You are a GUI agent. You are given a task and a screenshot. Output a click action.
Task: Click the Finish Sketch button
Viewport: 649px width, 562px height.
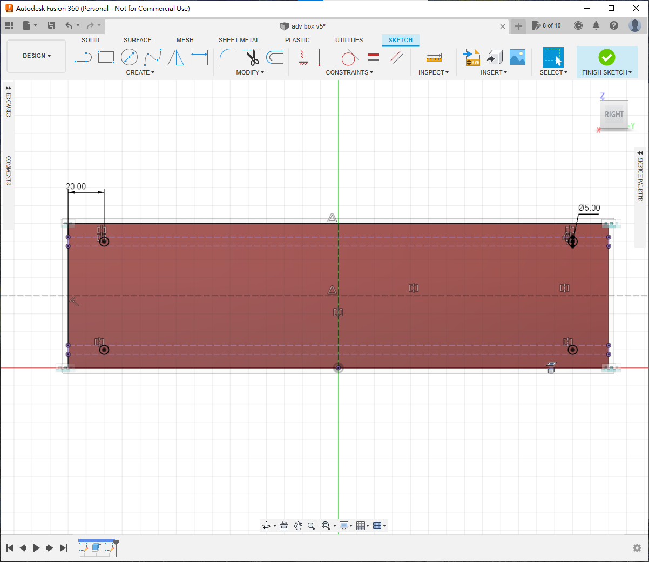pyautogui.click(x=606, y=57)
